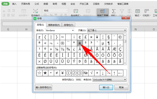
Task: Pick the № symbol from recent symbols
Action: click(x=85, y=73)
